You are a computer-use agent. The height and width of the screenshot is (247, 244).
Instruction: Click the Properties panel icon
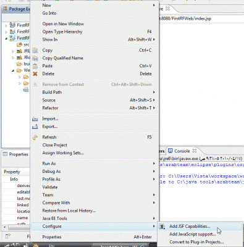click(5, 154)
